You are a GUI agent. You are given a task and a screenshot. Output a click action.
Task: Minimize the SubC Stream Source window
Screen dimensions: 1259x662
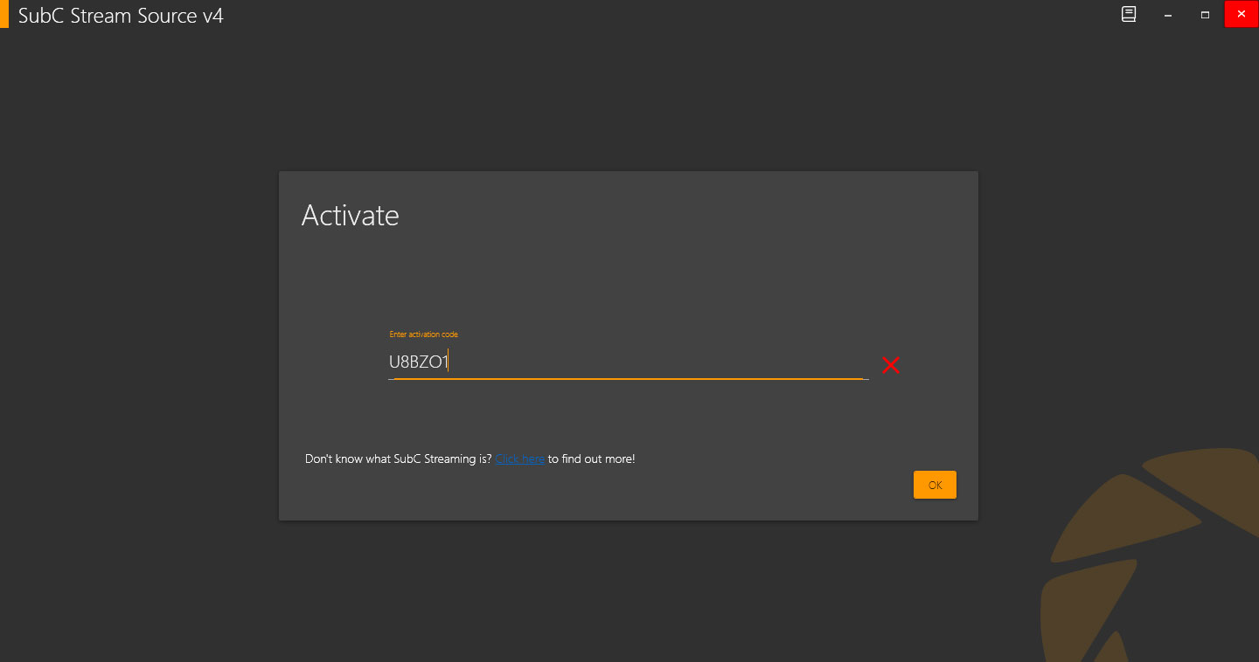1167,15
